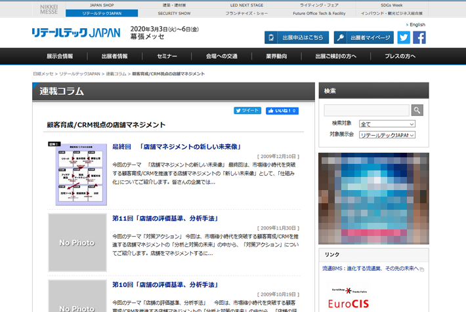This screenshot has width=466, height=312.
Task: Click the 2009年11月30日 date text
Action: pyautogui.click(x=278, y=228)
